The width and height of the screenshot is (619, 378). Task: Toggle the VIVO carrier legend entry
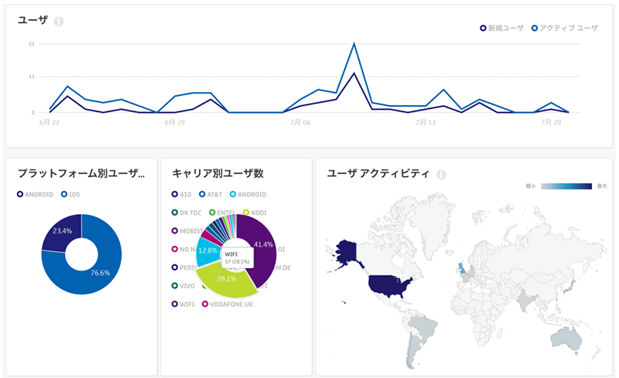coord(183,286)
